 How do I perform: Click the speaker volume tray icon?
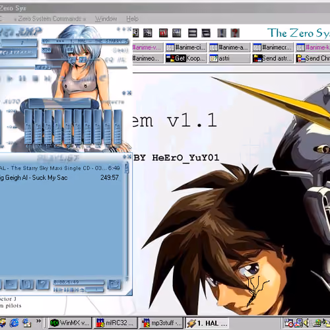(x=306, y=323)
